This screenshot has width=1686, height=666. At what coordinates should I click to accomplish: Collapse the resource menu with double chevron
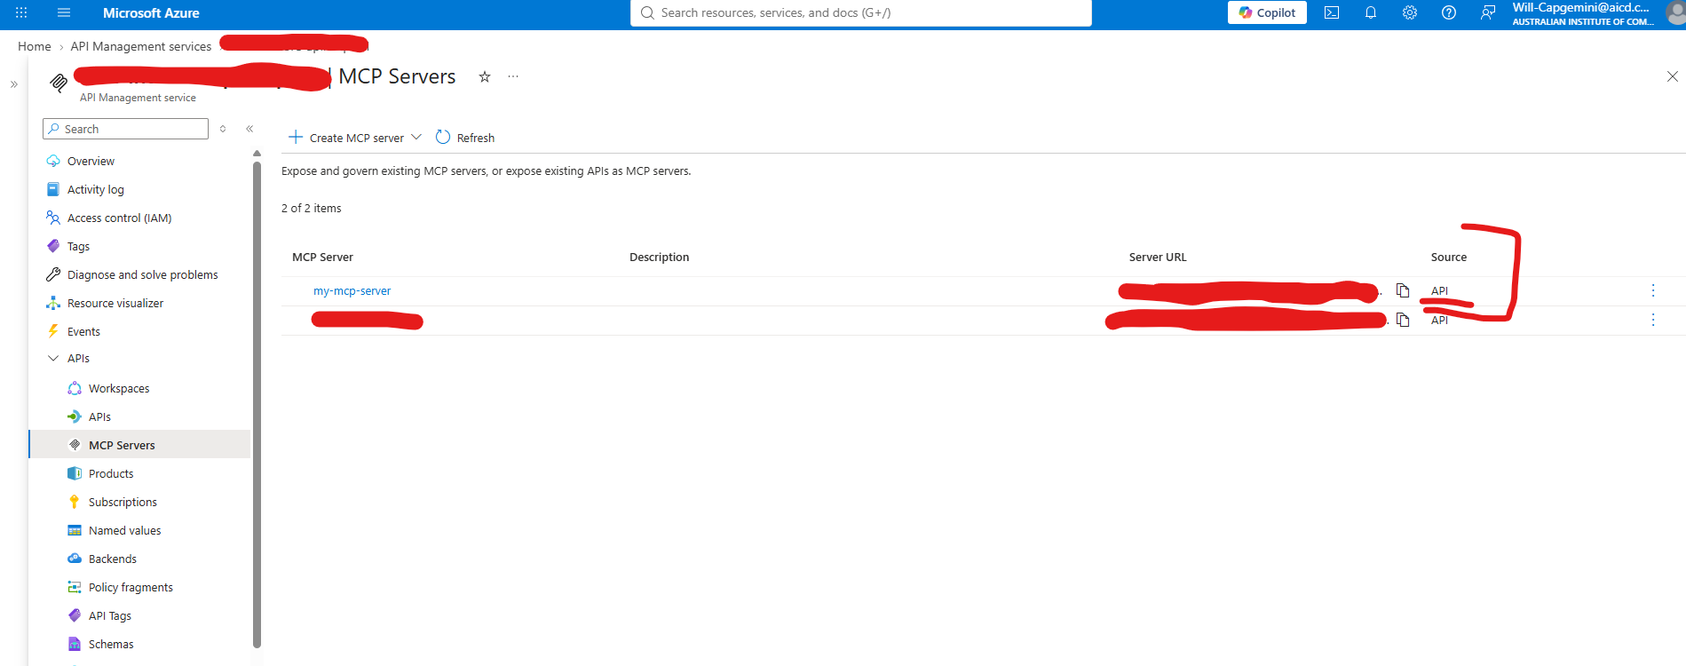click(249, 129)
